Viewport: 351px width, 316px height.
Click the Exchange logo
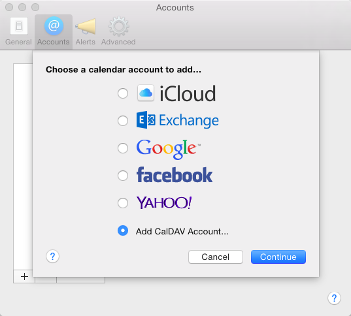[178, 120]
